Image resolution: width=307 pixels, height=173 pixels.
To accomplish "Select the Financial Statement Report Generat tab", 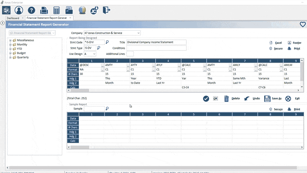I will pyautogui.click(x=47, y=18).
